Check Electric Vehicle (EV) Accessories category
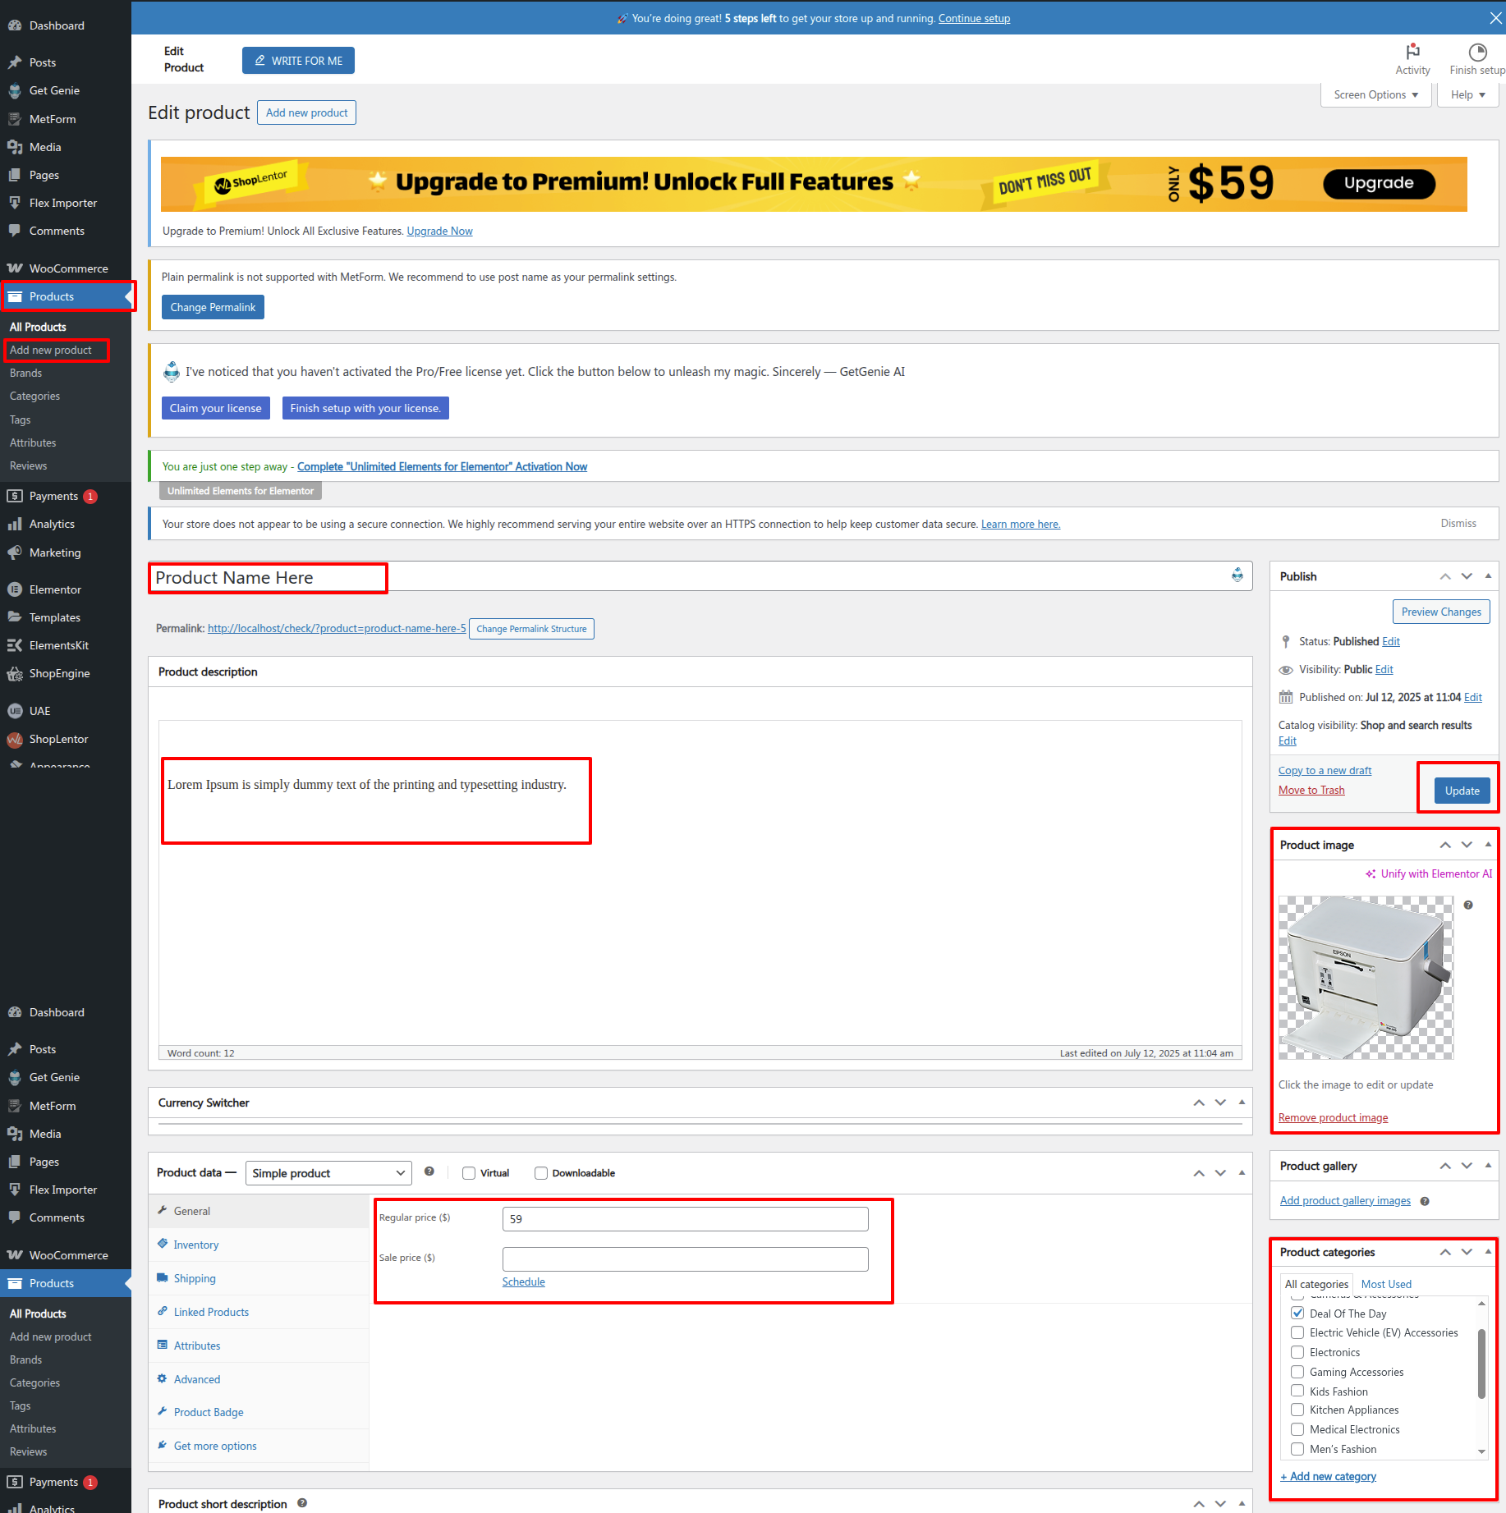Viewport: 1506px width, 1513px height. tap(1297, 1332)
